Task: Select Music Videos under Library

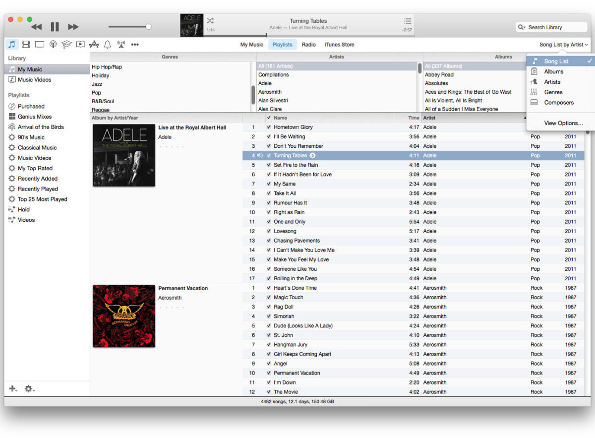Action: point(47,79)
